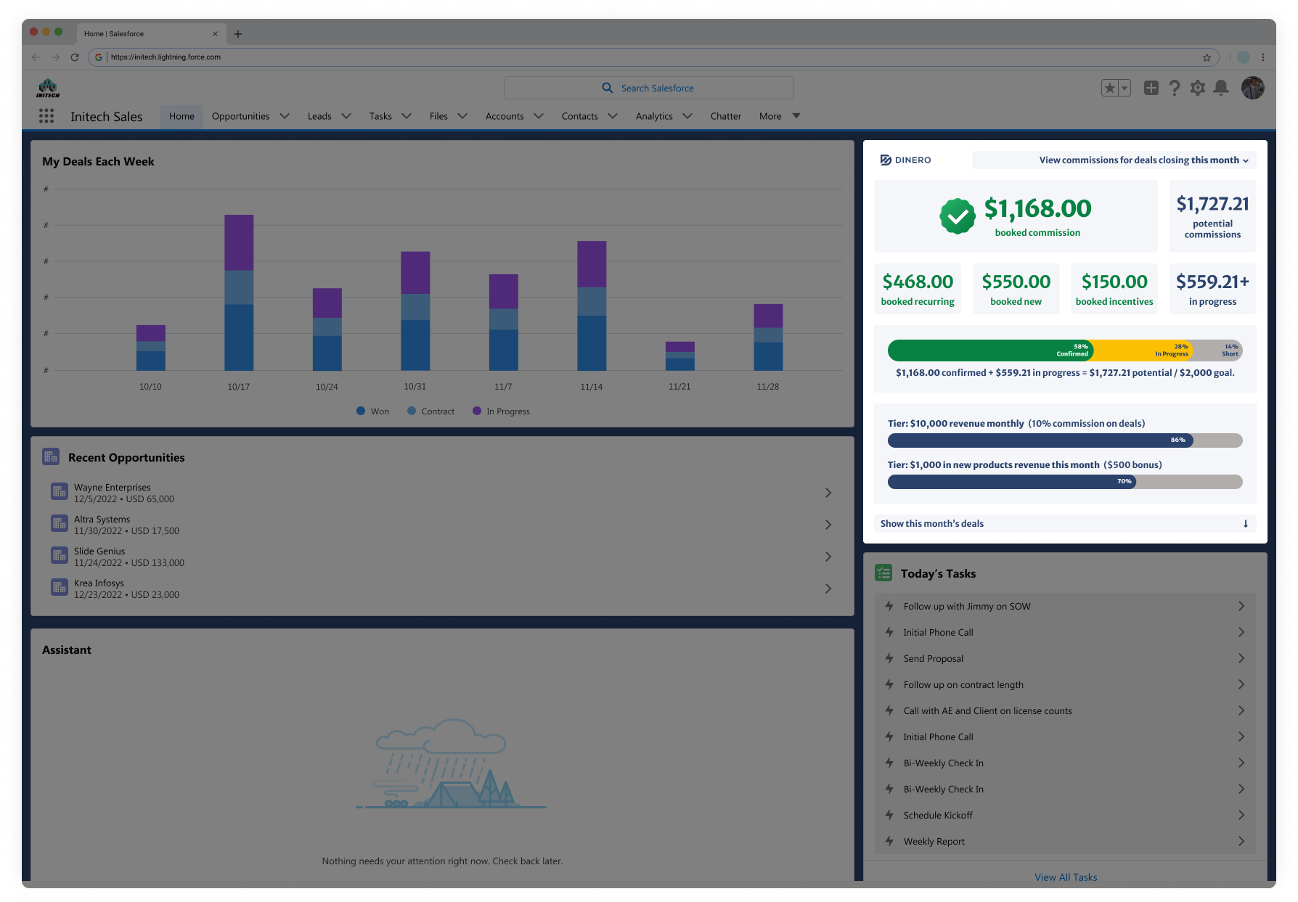Open the Opportunities nav tab
The width and height of the screenshot is (1298, 902).
point(240,116)
